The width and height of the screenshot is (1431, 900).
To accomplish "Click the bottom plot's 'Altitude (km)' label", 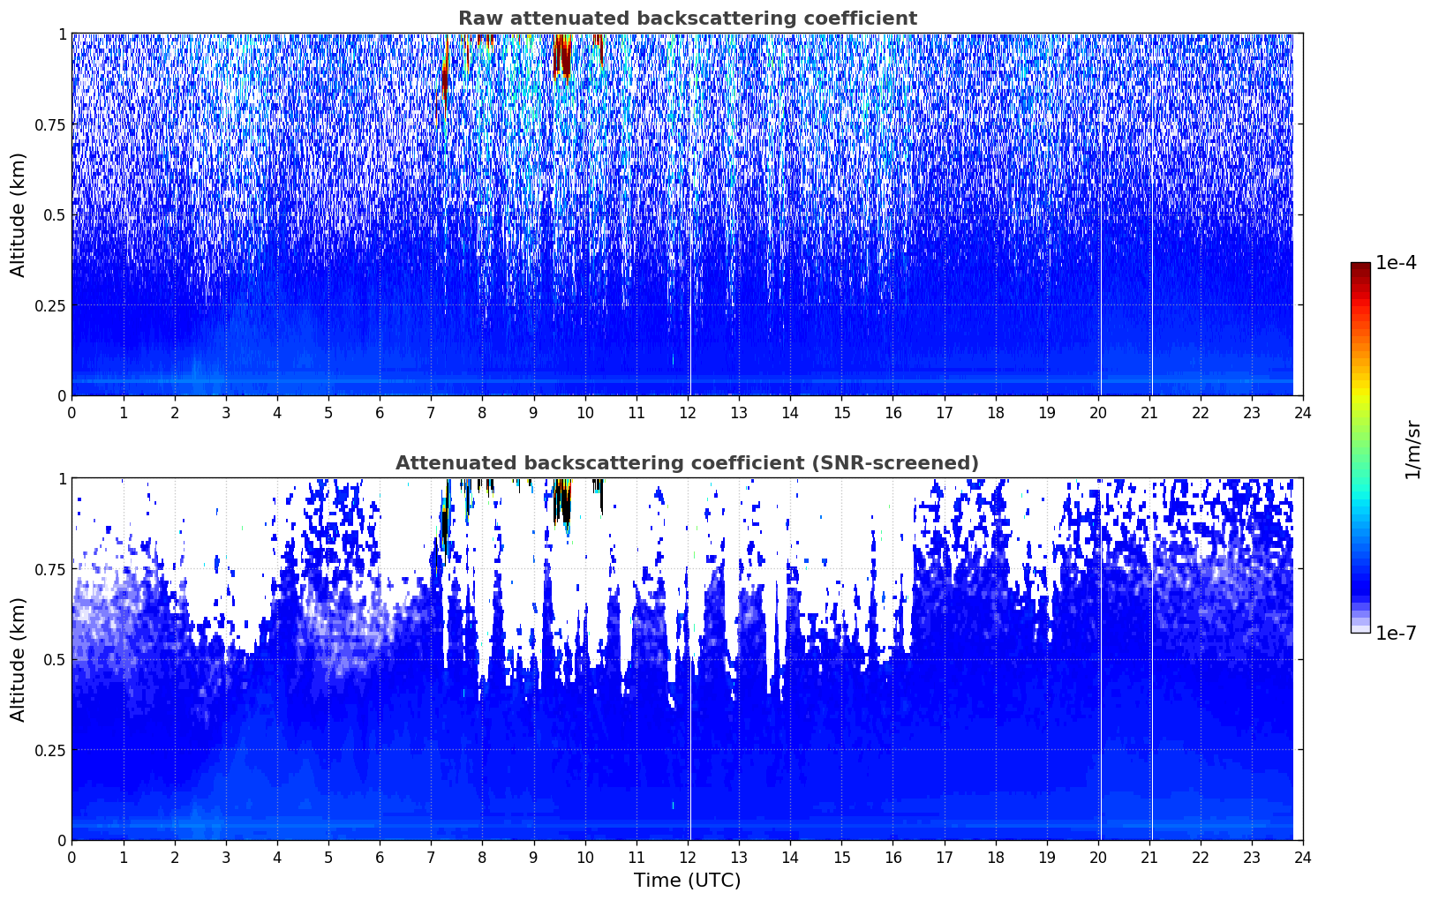I will coord(19,659).
